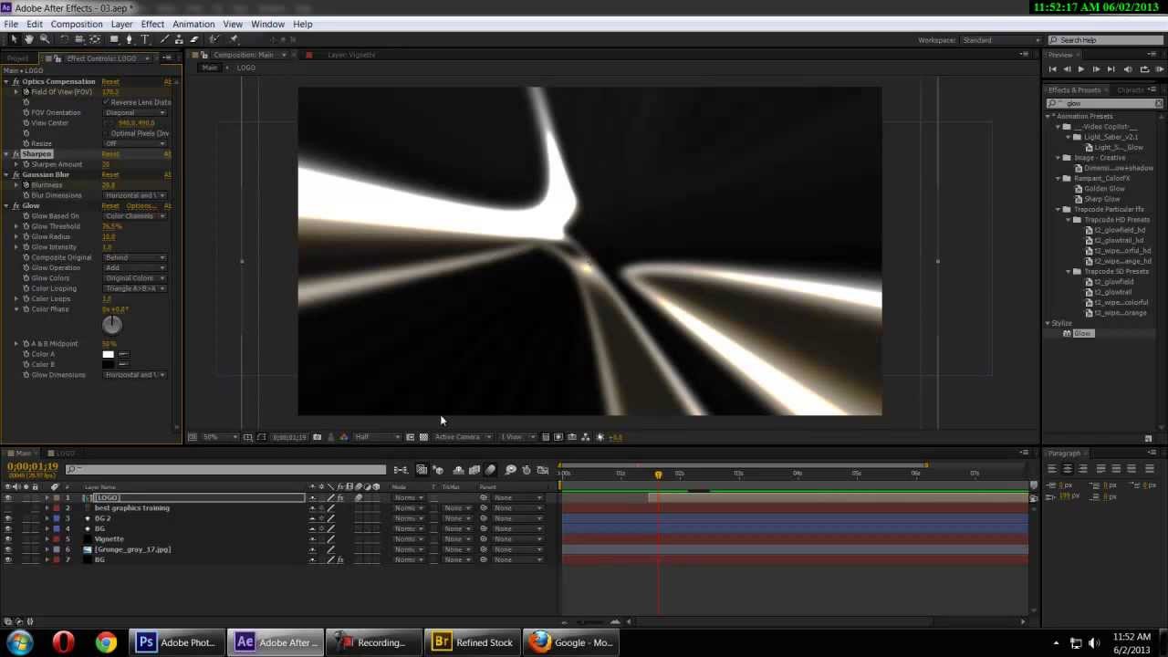Switch to the Layer: Vignette tab
Viewport: 1168px width, 657px height.
click(351, 55)
